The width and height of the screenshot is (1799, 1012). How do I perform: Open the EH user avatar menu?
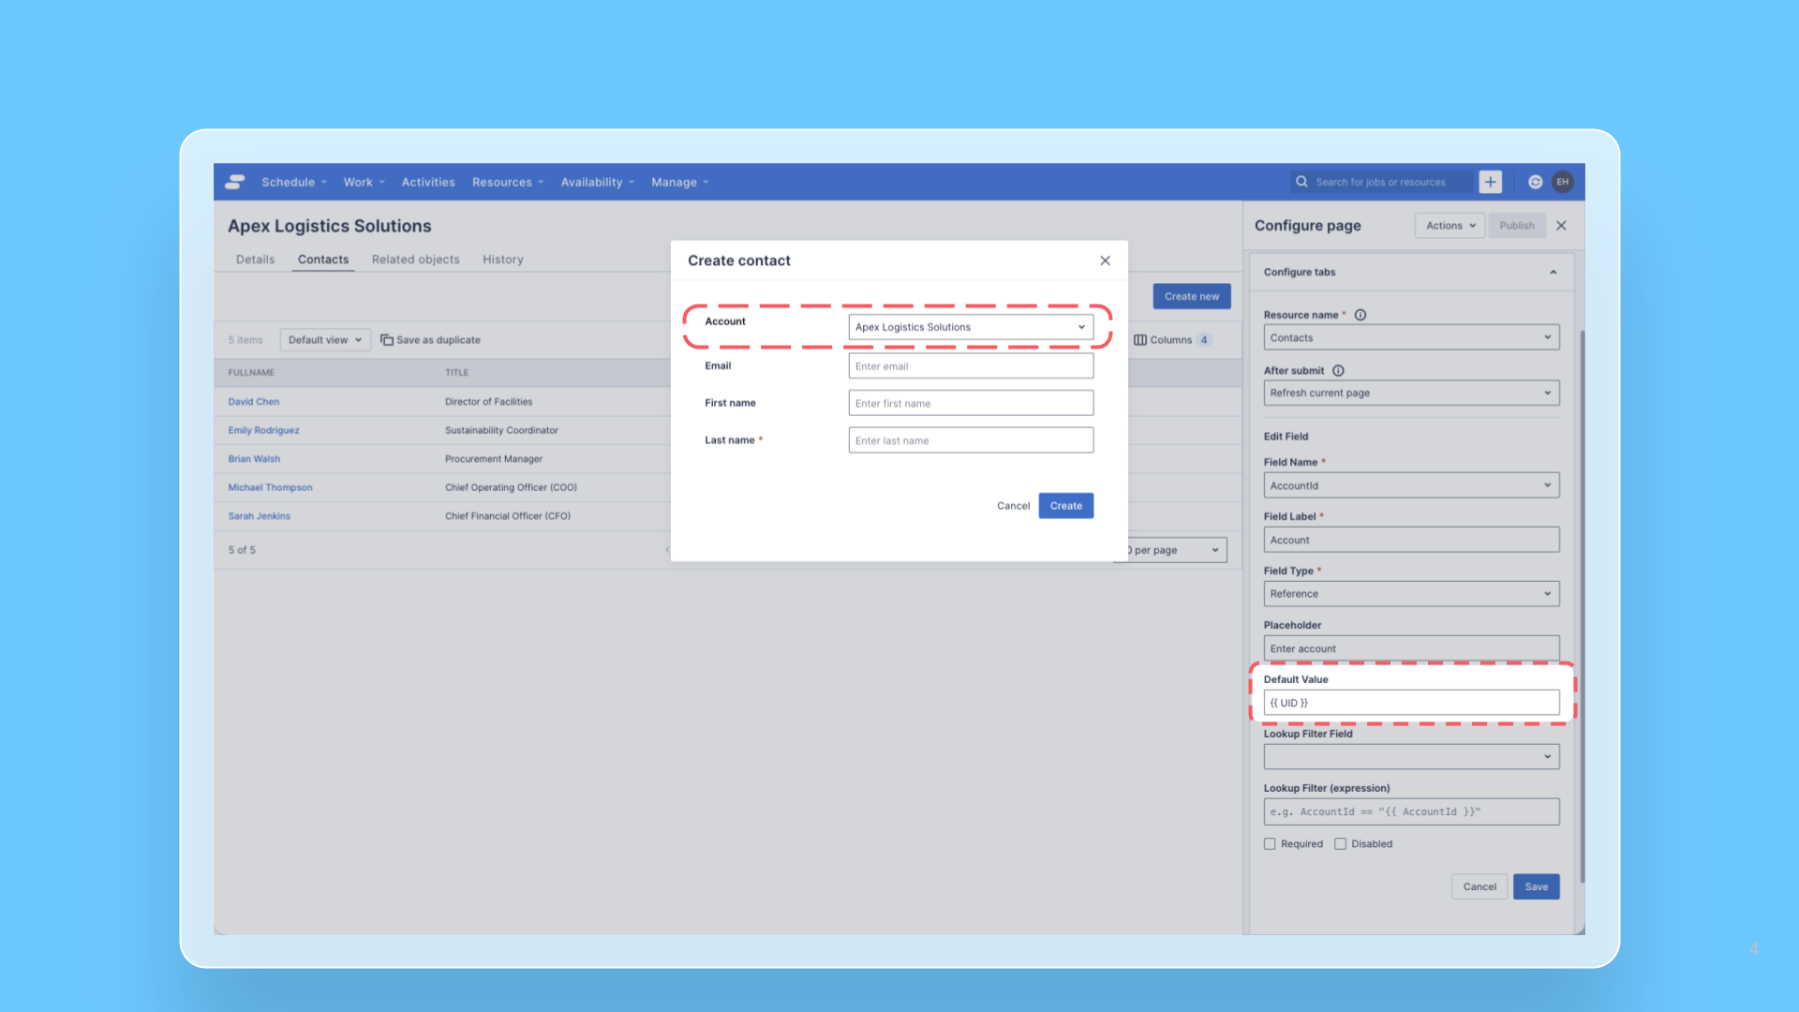click(x=1562, y=182)
